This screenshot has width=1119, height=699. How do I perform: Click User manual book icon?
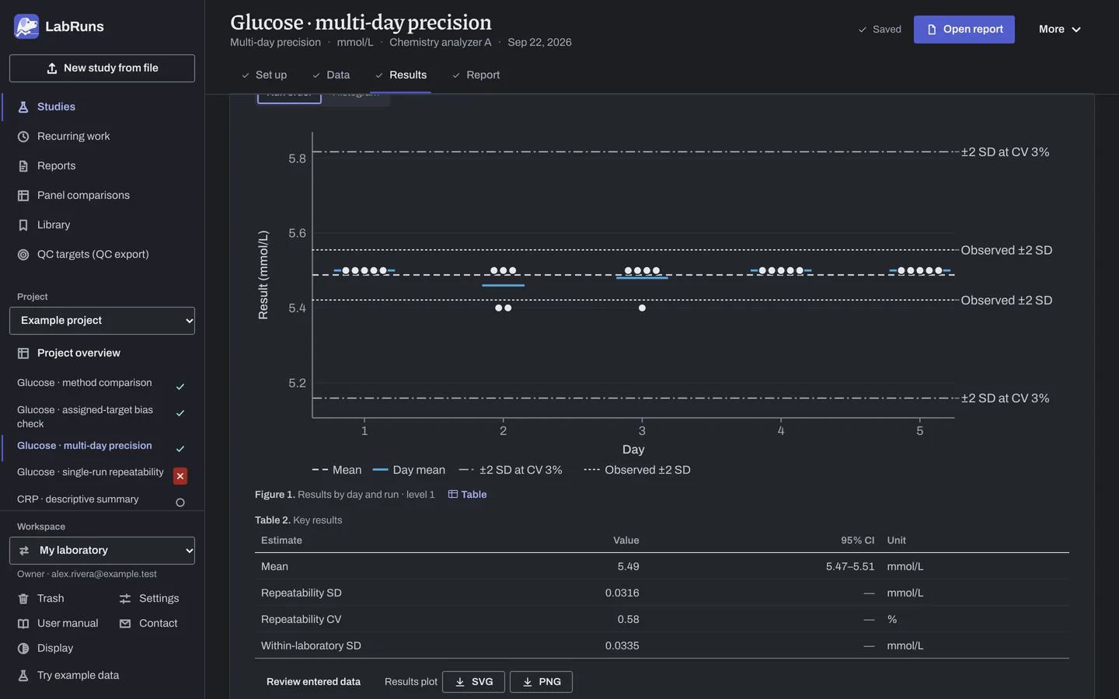pyautogui.click(x=23, y=623)
